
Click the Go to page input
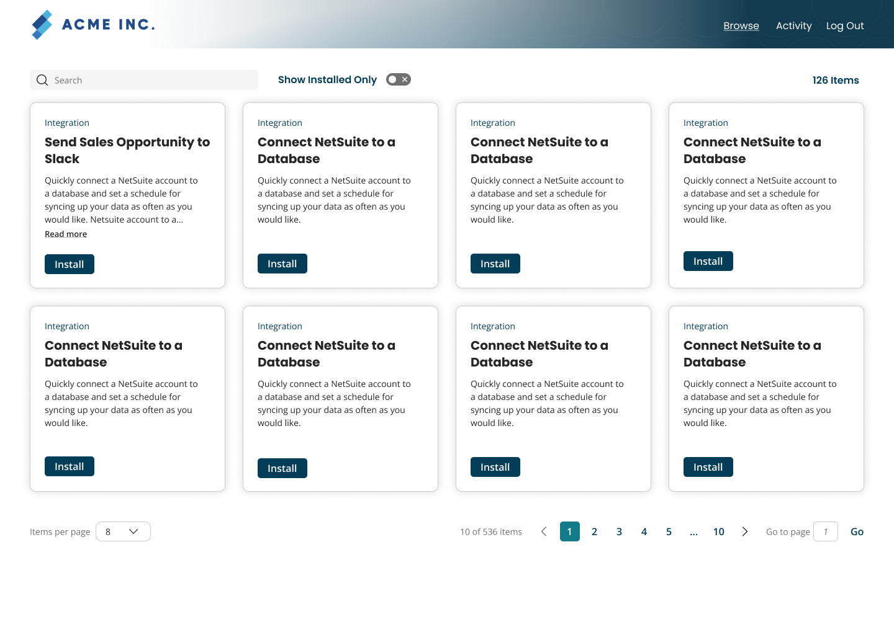point(826,531)
